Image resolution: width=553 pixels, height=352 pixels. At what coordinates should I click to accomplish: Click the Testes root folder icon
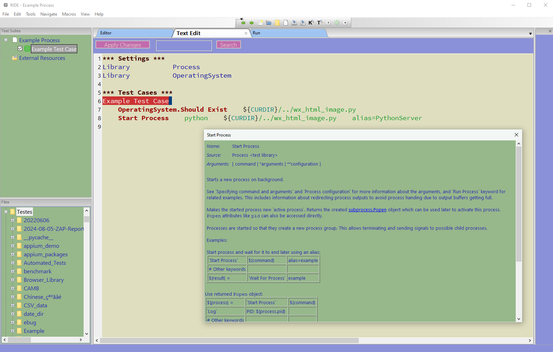(x=13, y=212)
